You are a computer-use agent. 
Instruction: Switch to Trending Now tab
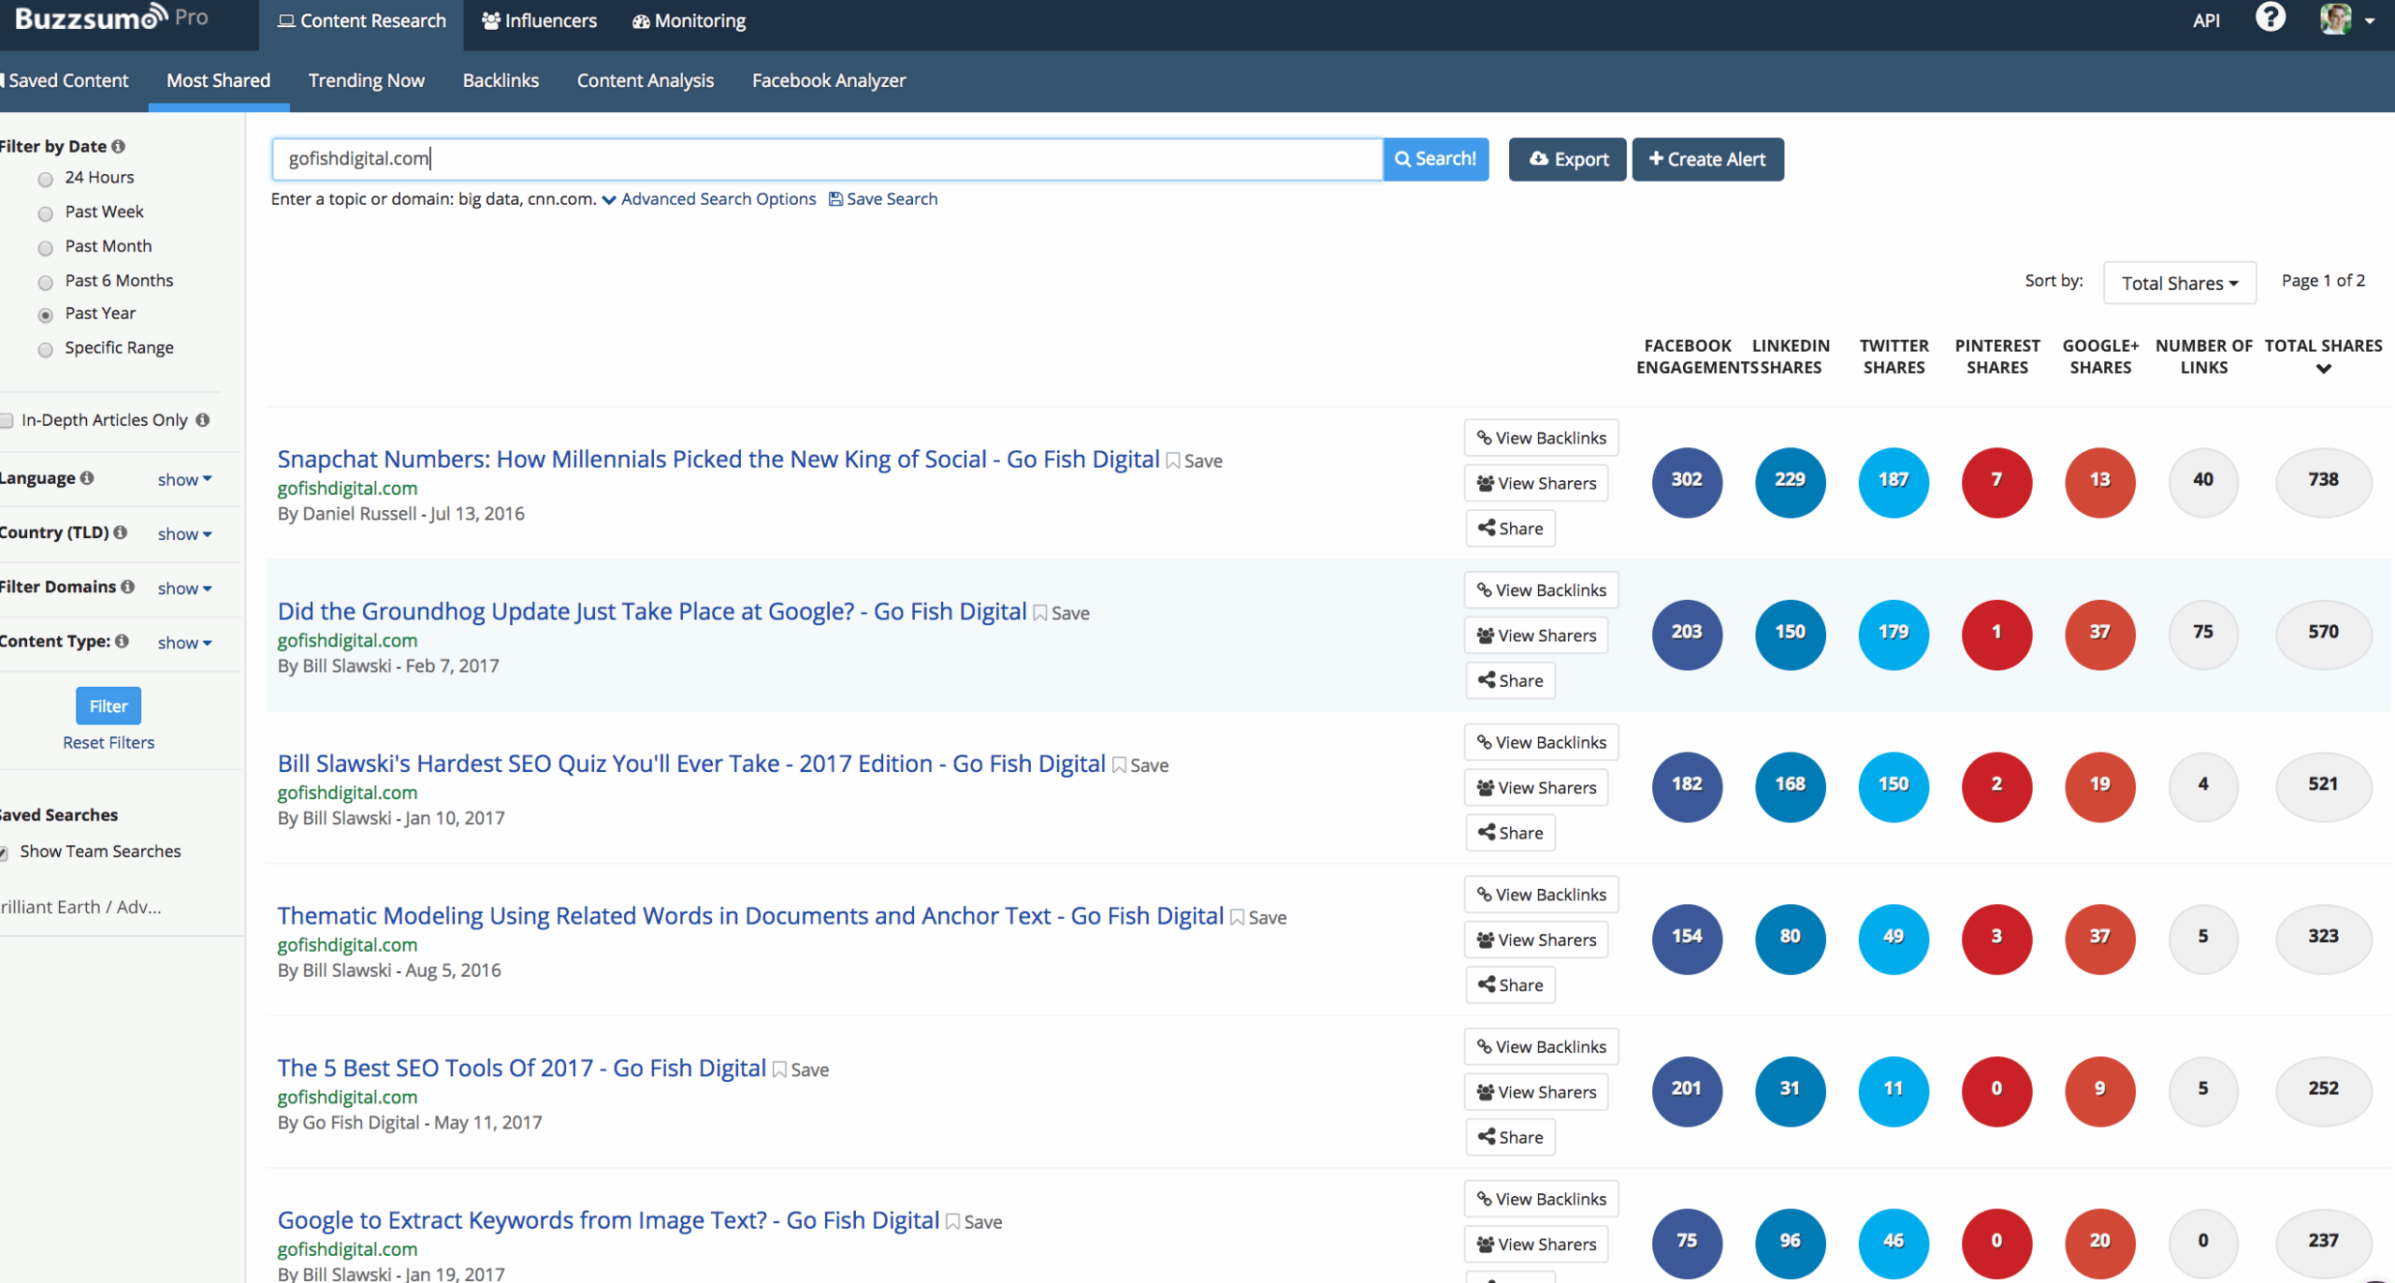367,80
